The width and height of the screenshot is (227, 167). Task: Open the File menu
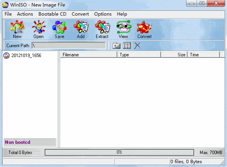click(x=8, y=14)
